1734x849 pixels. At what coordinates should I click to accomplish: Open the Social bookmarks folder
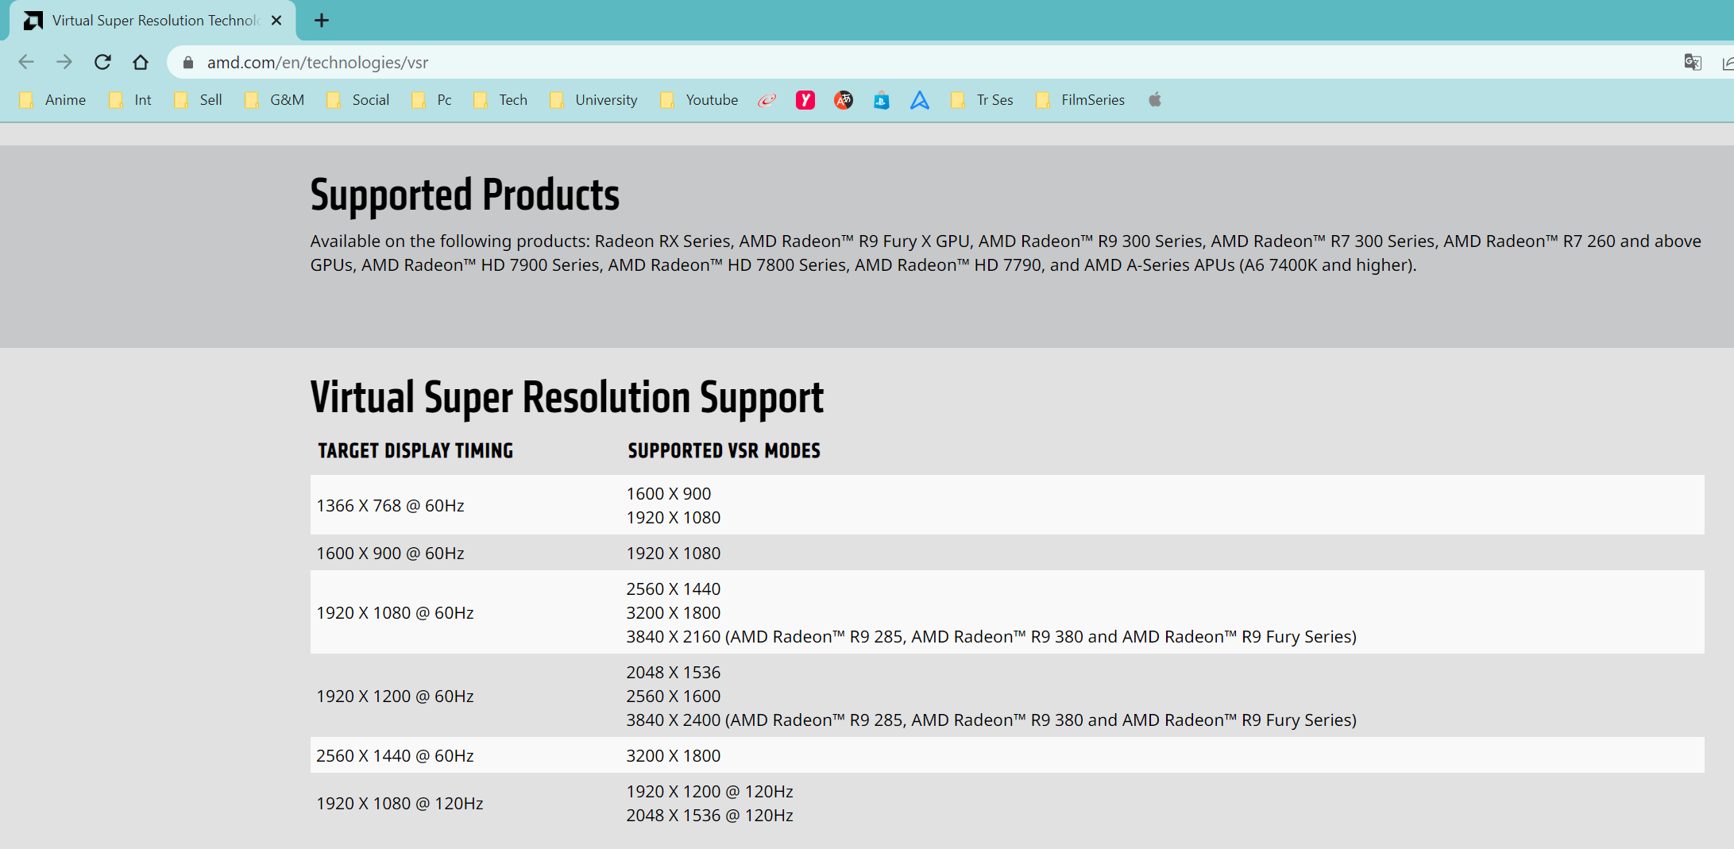click(358, 100)
